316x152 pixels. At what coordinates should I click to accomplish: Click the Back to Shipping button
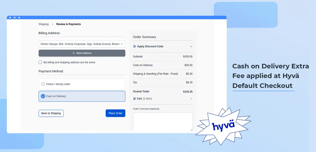[51, 113]
